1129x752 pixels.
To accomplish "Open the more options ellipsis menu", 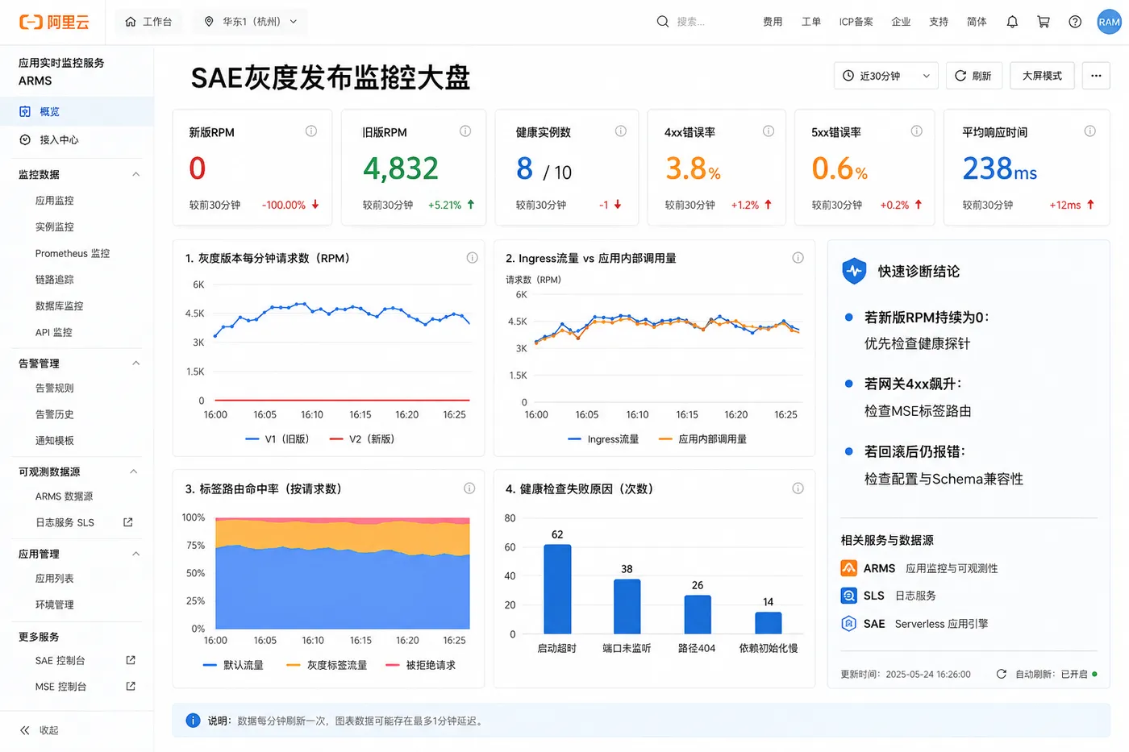I will click(x=1096, y=76).
